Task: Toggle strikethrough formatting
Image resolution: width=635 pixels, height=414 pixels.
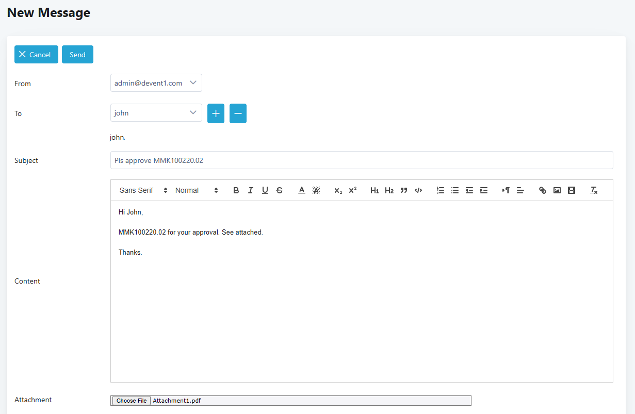Action: pyautogui.click(x=280, y=190)
